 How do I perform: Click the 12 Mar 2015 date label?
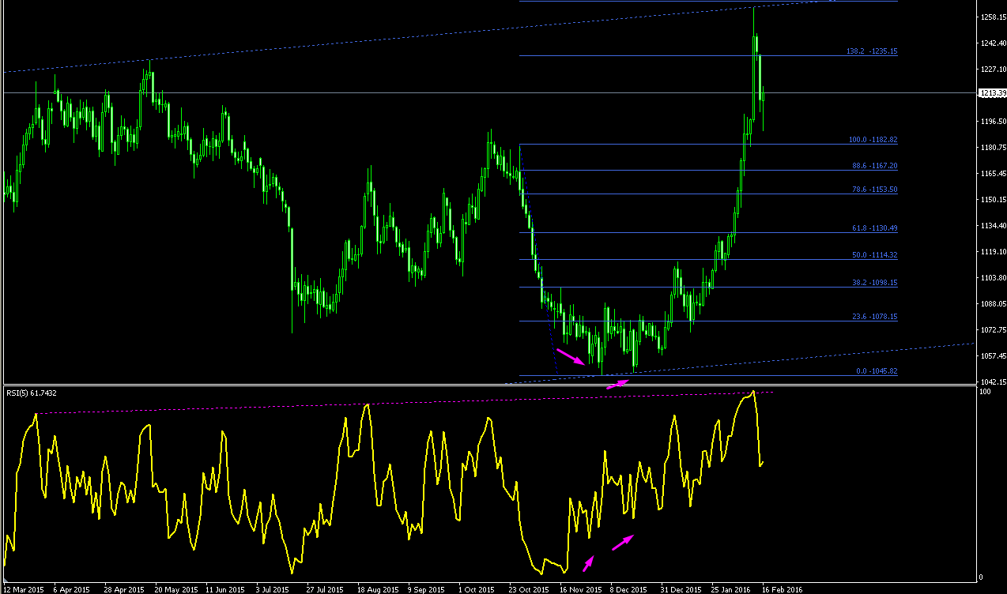tap(24, 589)
